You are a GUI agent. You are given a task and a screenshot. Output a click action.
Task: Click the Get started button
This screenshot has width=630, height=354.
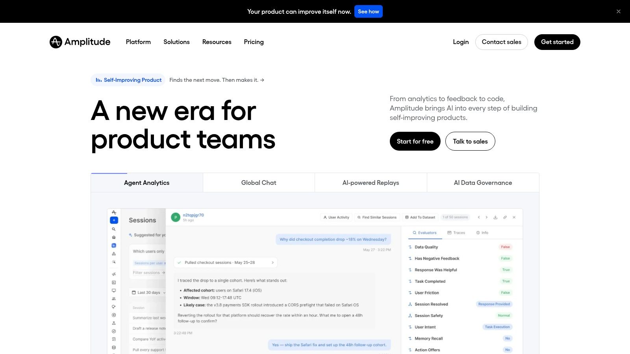[557, 42]
